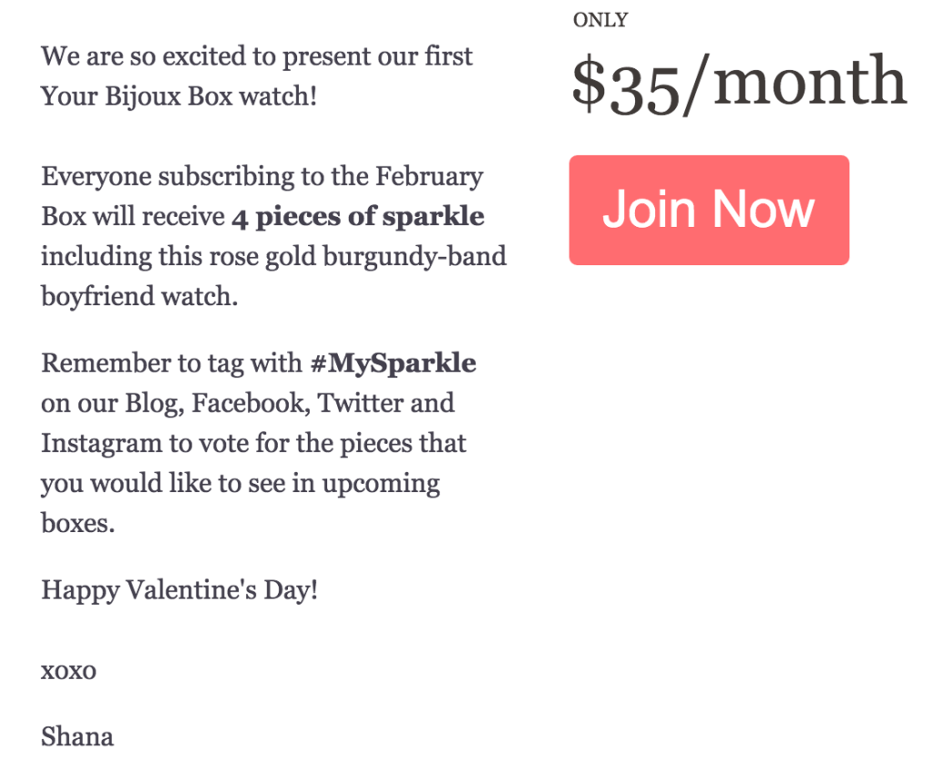Click the Join Now button
This screenshot has height=779, width=933.
point(709,210)
